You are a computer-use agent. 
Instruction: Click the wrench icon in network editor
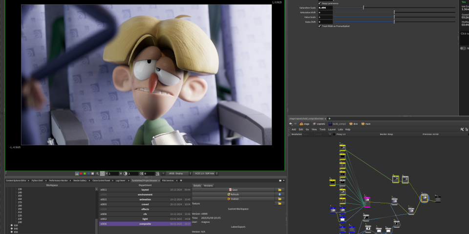click(462, 129)
